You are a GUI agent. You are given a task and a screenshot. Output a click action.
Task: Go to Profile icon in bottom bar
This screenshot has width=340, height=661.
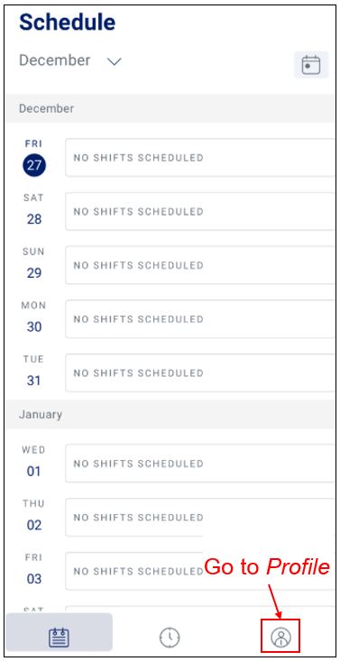point(280,637)
